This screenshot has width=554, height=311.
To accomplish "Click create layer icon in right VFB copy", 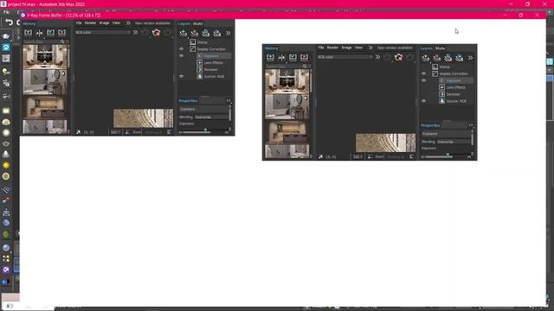I will (x=426, y=58).
